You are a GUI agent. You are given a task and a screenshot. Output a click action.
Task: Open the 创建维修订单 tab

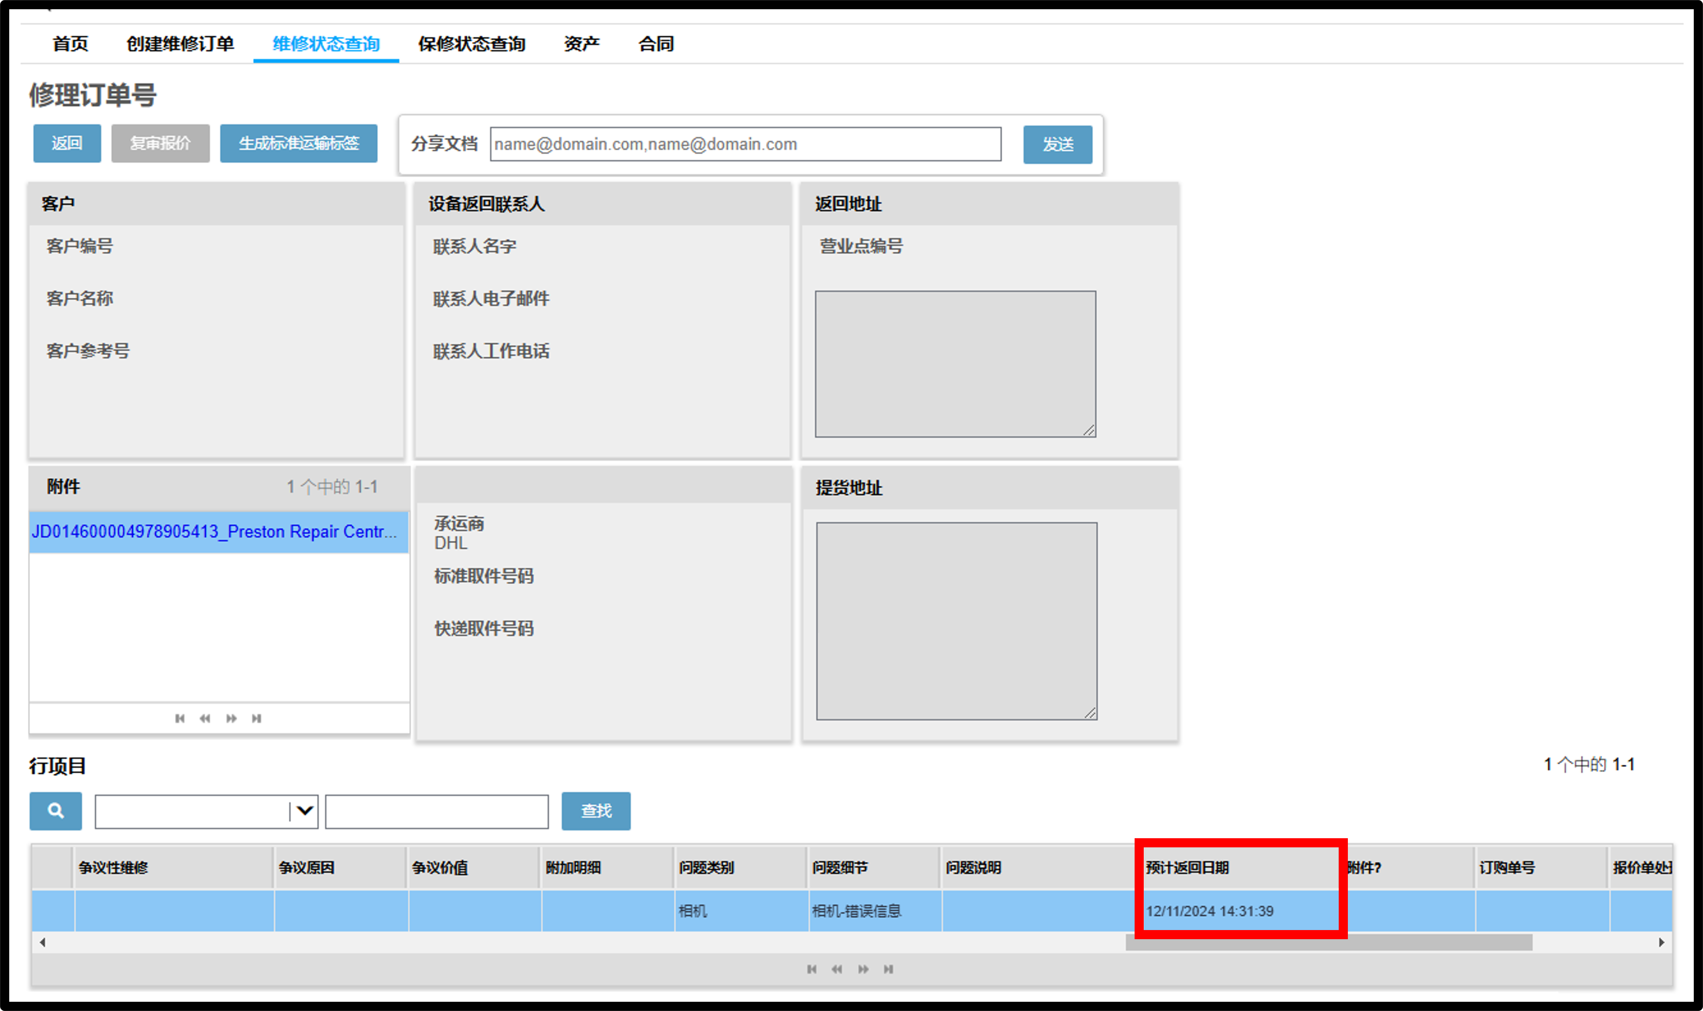pyautogui.click(x=181, y=44)
